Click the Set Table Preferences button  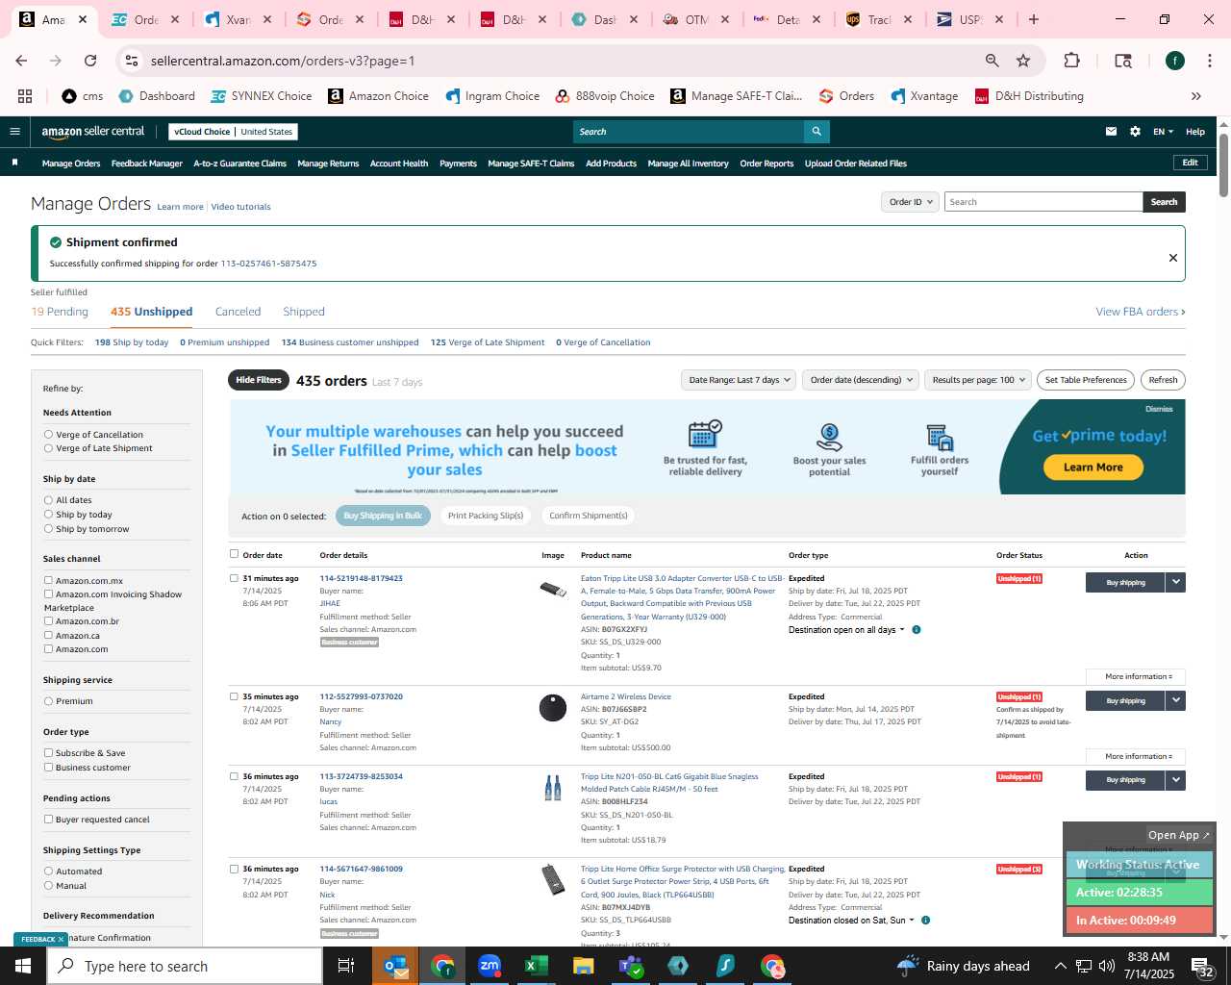tap(1086, 380)
